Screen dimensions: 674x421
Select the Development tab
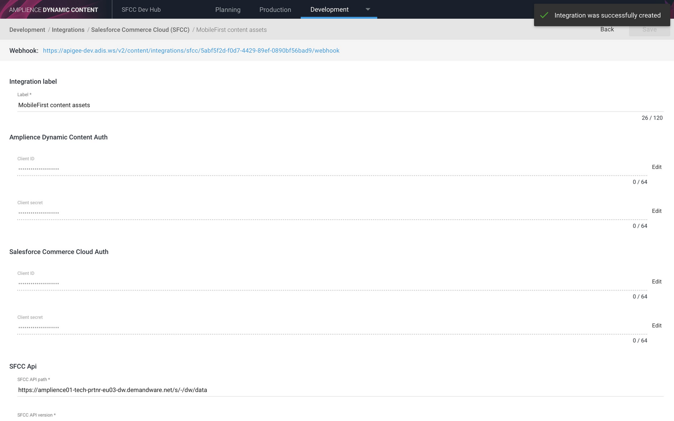[329, 9]
